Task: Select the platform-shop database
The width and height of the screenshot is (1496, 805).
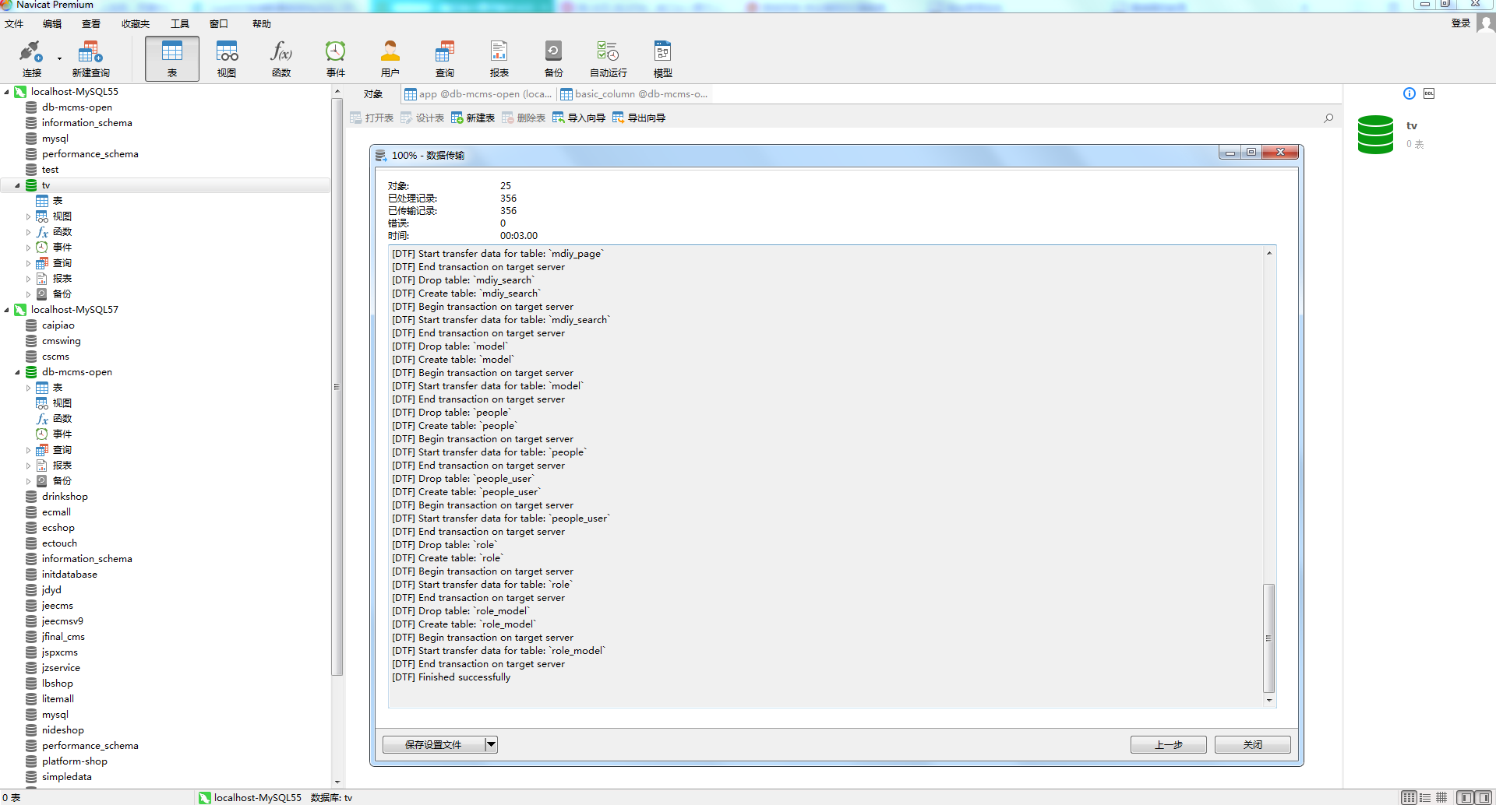Action: [74, 761]
